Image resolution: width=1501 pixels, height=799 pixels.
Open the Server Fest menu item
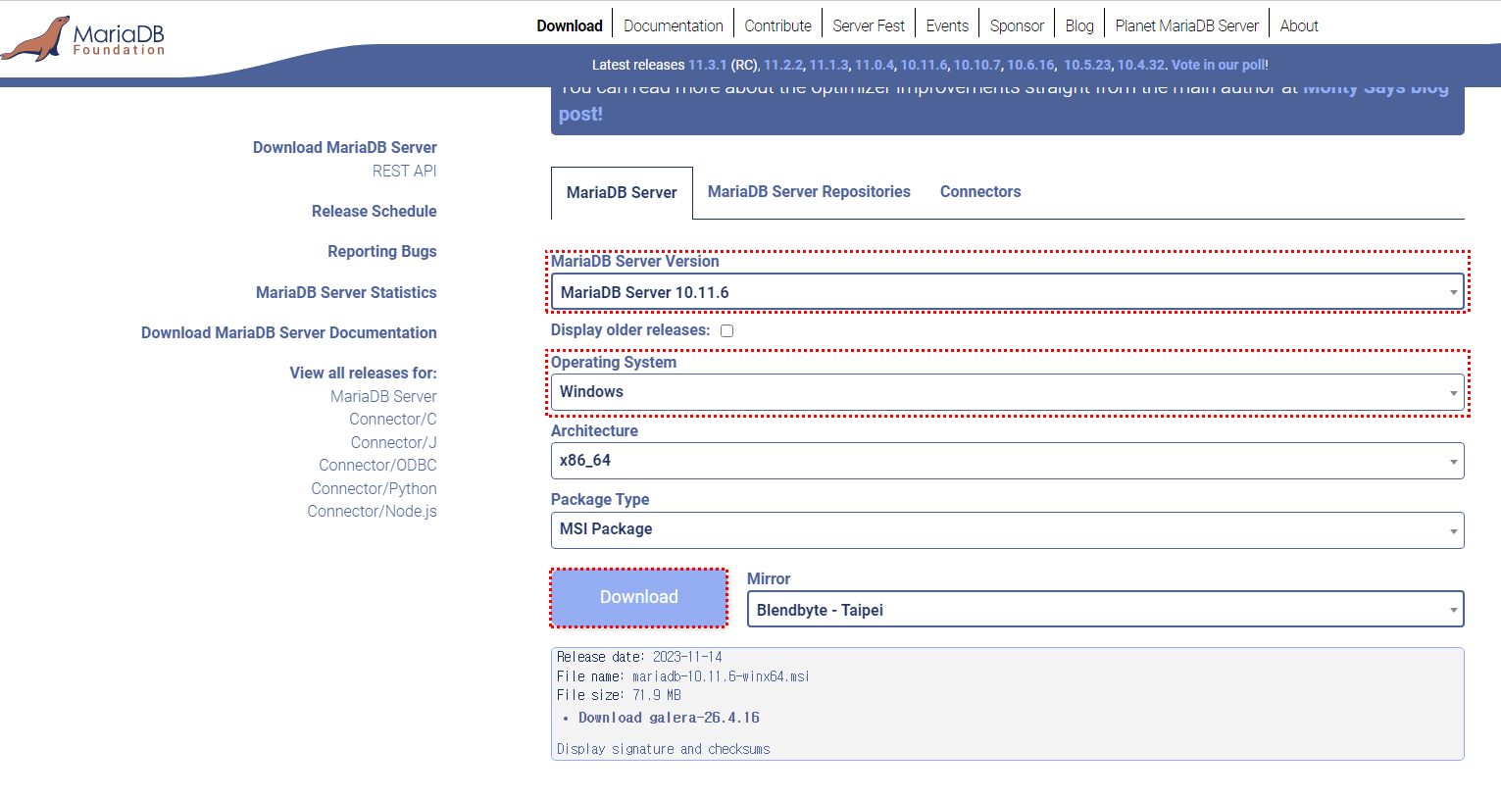coord(869,25)
